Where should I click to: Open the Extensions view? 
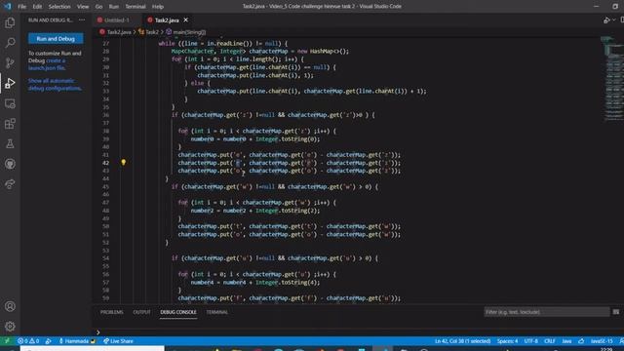pos(10,124)
